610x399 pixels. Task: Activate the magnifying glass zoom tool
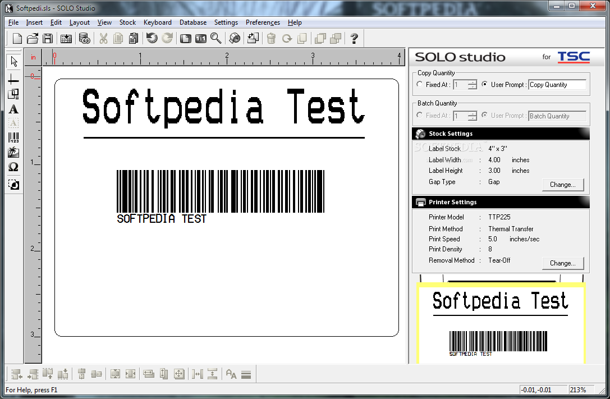[x=216, y=38]
